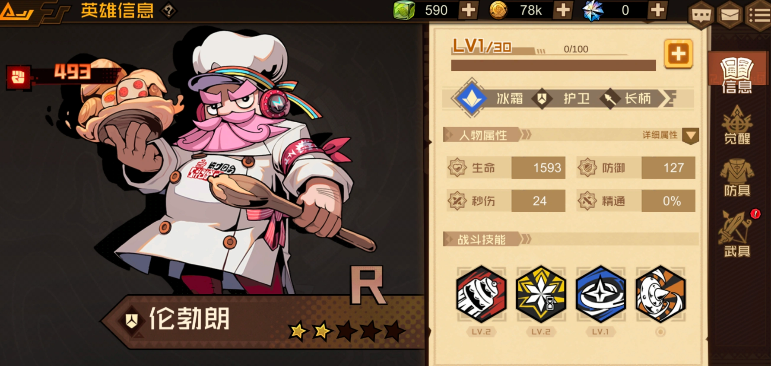Image resolution: width=771 pixels, height=366 pixels.
Task: Select the first red combat skill icon
Action: pos(481,294)
